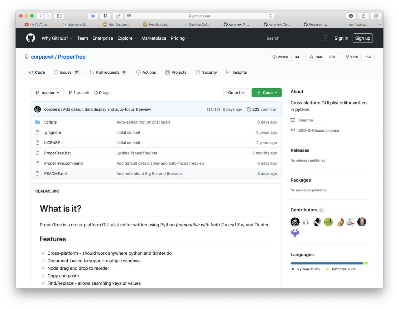Open the purple pixel contributor avatar
The width and height of the screenshot is (399, 309).
click(295, 233)
